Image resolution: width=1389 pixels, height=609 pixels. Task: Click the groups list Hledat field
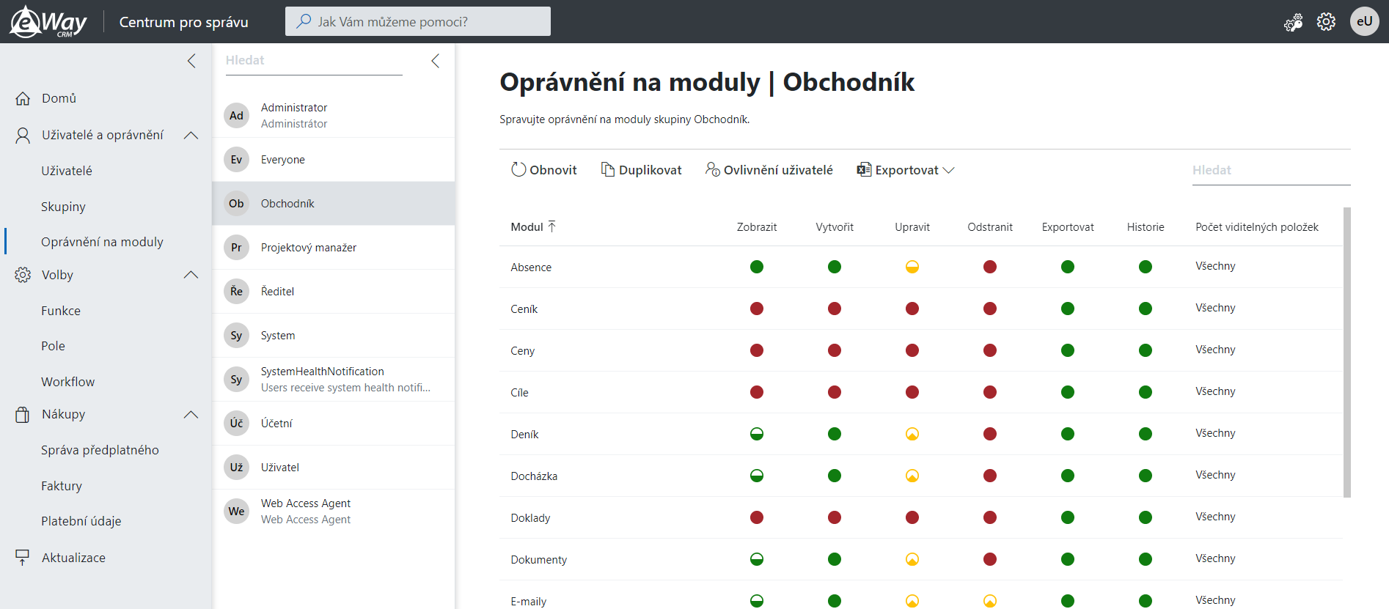(x=314, y=61)
